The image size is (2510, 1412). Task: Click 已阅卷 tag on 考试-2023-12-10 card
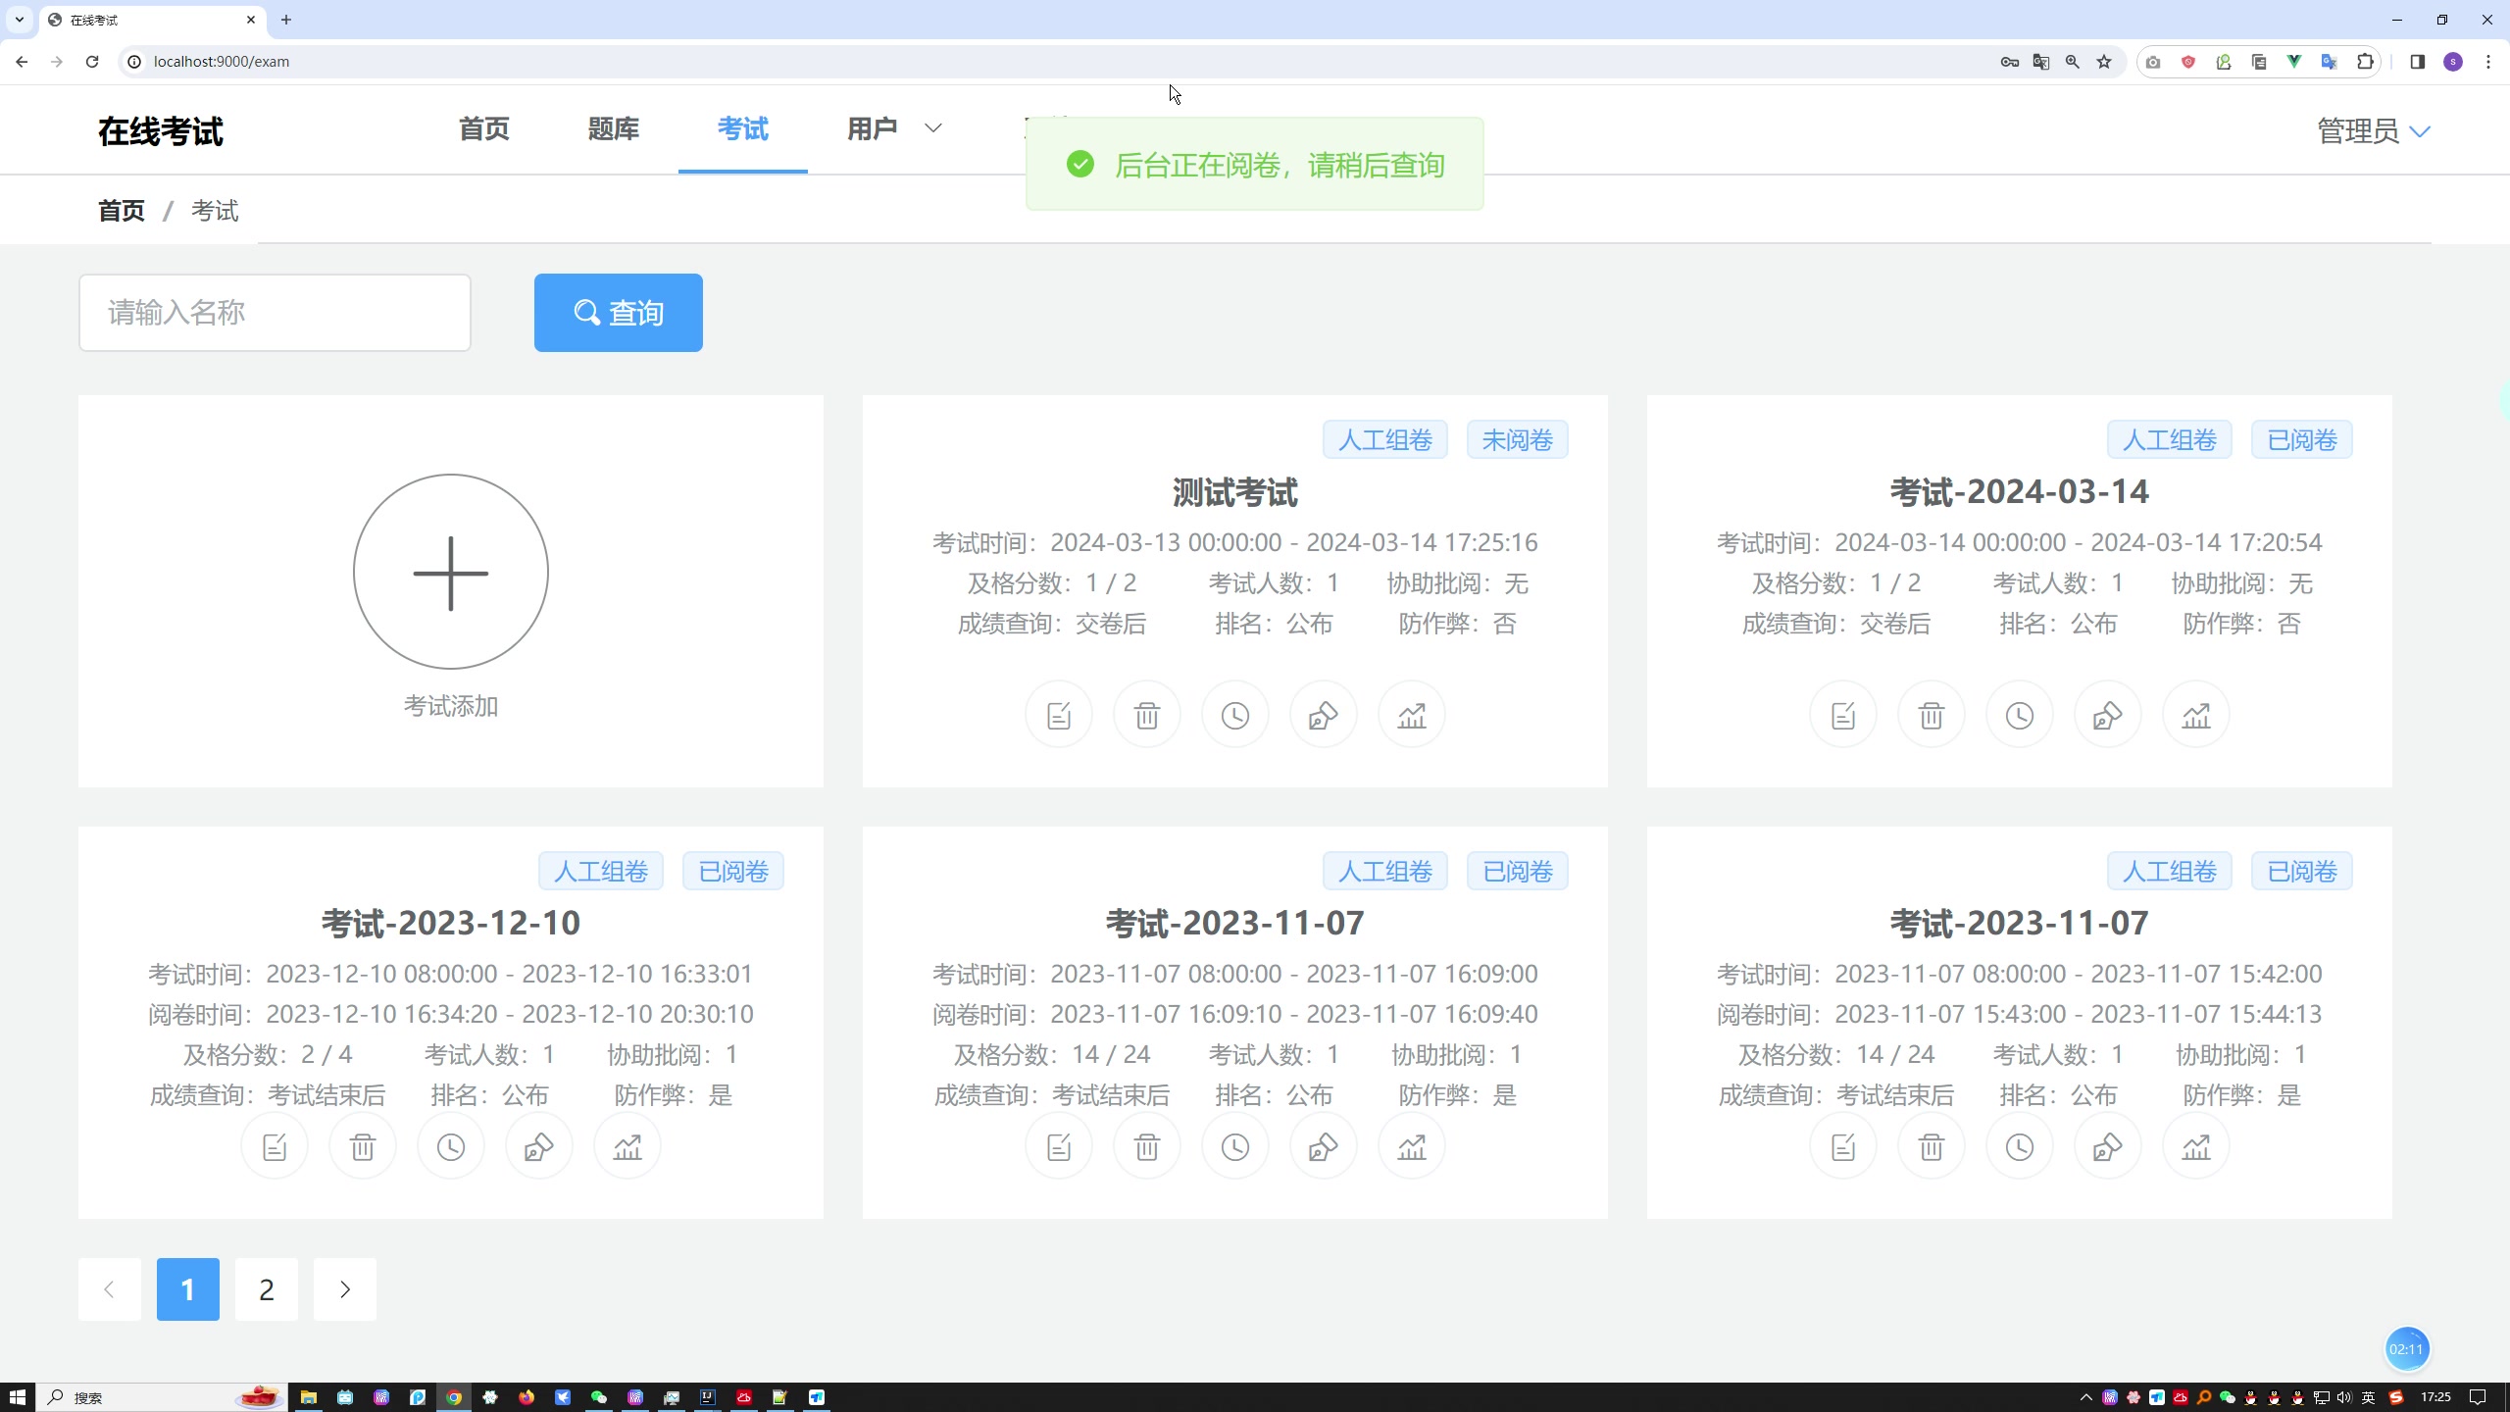tap(733, 871)
